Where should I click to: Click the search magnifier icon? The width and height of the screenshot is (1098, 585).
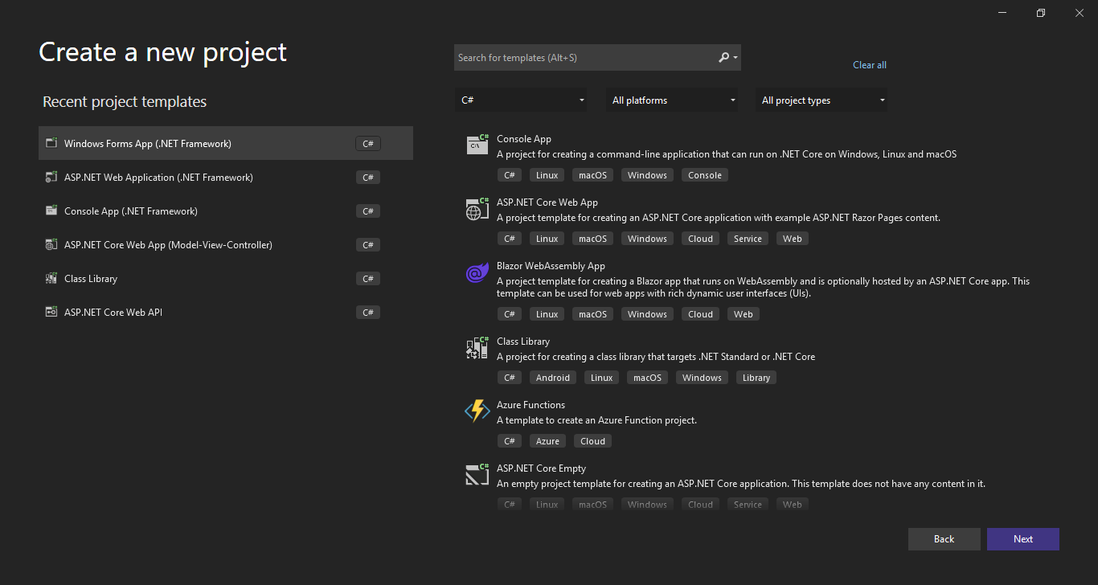pyautogui.click(x=723, y=57)
